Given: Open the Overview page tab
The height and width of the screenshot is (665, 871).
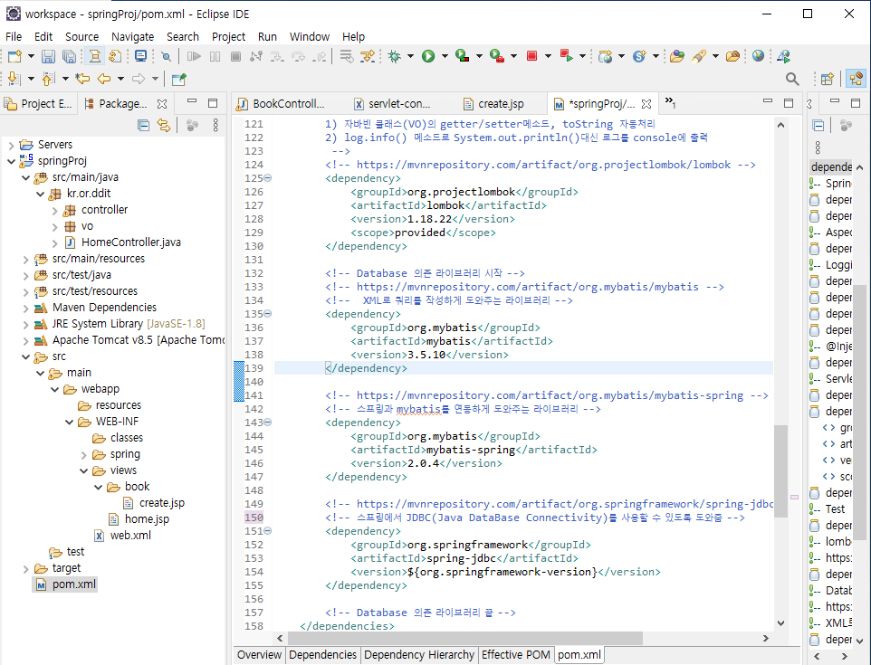Looking at the screenshot, I should point(259,655).
